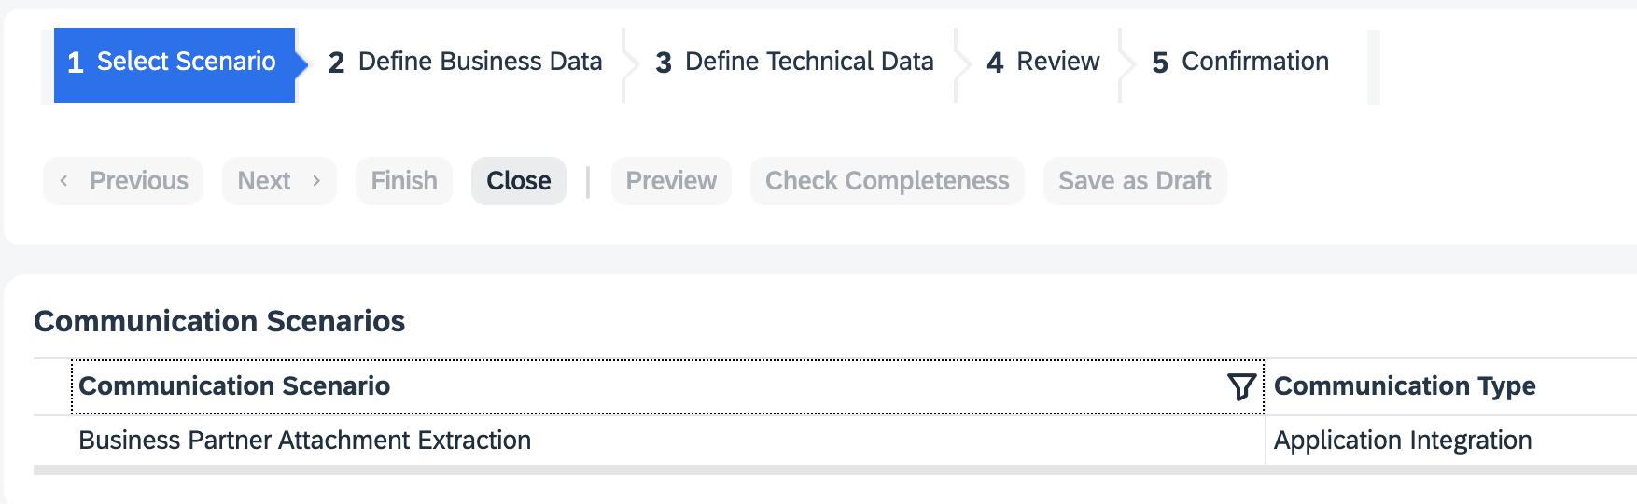Click the Next button's right chevron

316,181
